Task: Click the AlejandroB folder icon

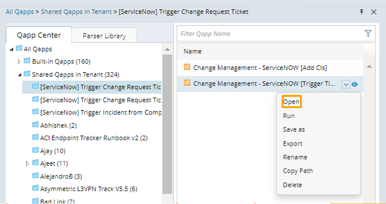Action: click(35, 176)
